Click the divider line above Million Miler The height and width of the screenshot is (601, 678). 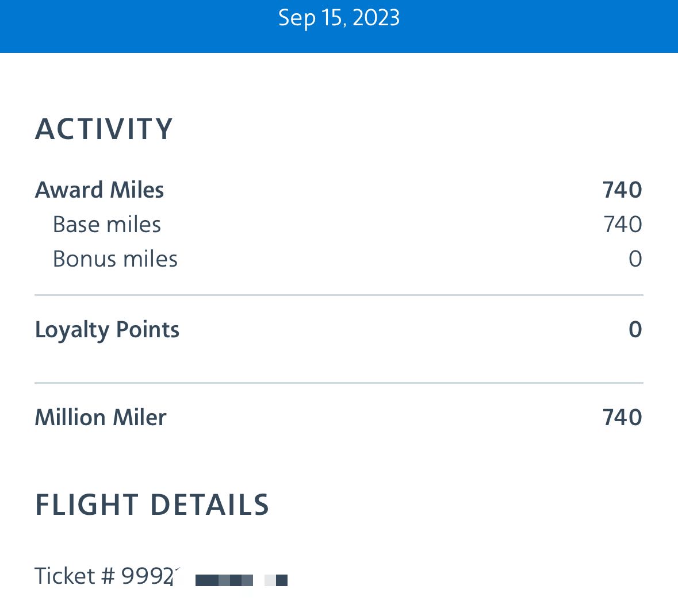coord(339,383)
